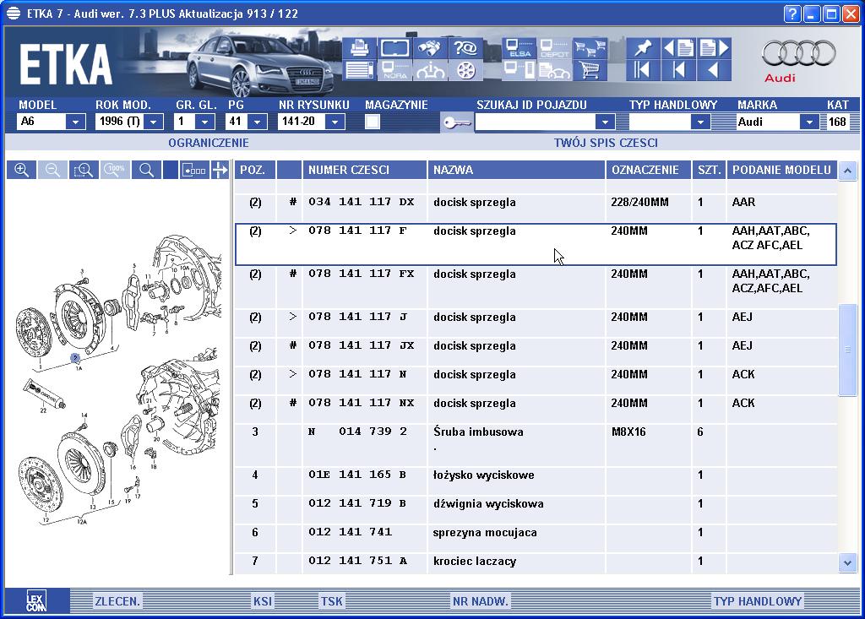Select row 'Śruba imbusowa' M8X16
This screenshot has height=619, width=865.
(536, 445)
